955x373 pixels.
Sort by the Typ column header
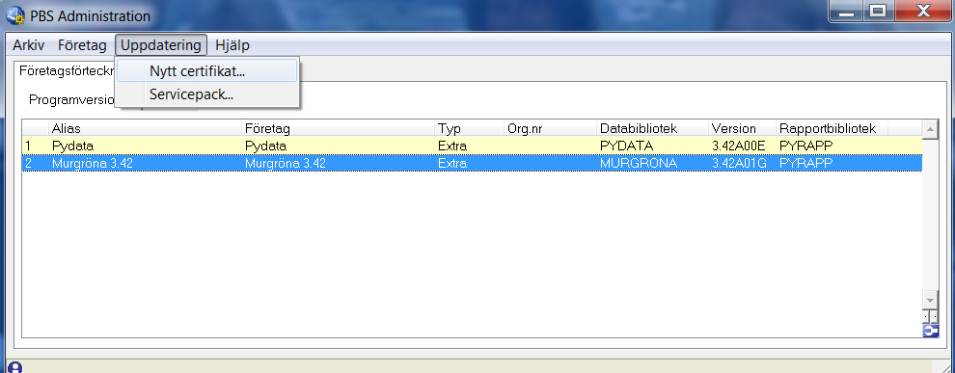pyautogui.click(x=470, y=128)
